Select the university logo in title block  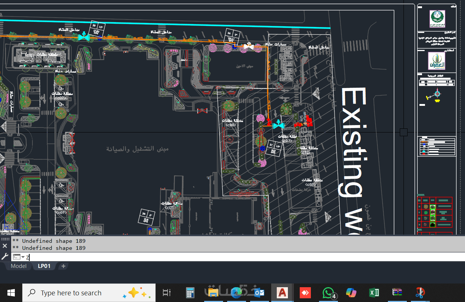(437, 19)
